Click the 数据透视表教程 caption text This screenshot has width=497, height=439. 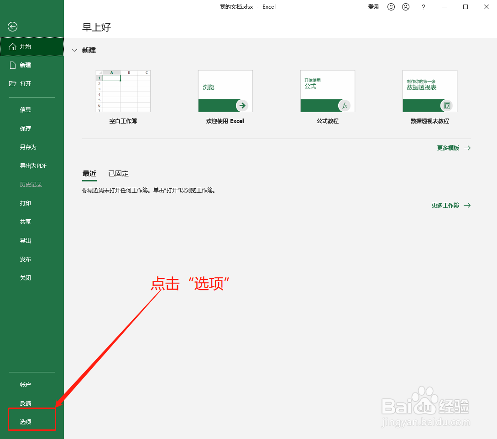pos(430,121)
